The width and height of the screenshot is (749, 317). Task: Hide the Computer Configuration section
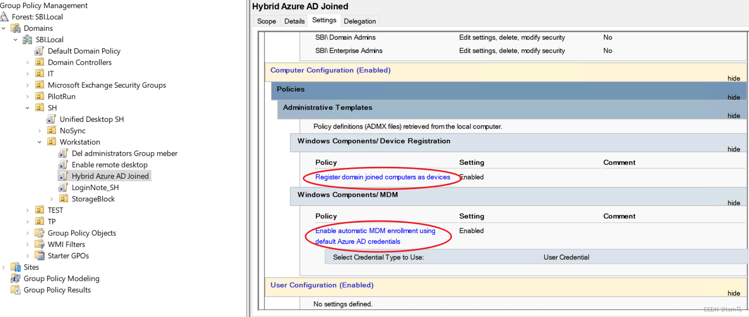pyautogui.click(x=733, y=78)
